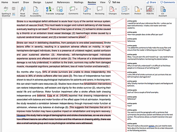Viewport: 177px width, 132px height.
Task: Expand the Compare dropdown arrow
Action: click(129, 9)
